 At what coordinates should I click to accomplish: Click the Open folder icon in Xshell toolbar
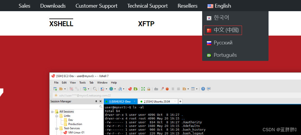point(61,89)
